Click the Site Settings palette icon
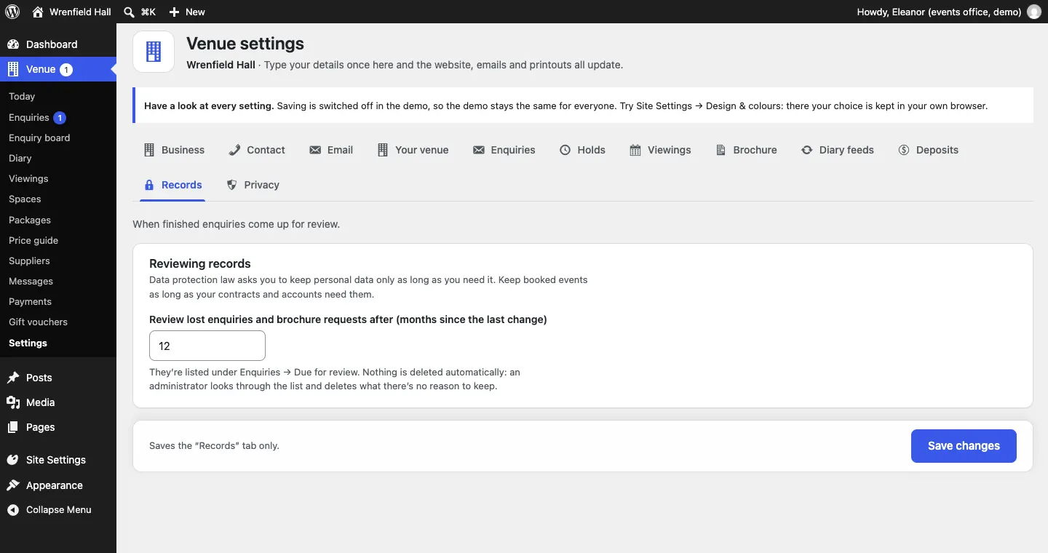Image resolution: width=1048 pixels, height=553 pixels. click(13, 460)
